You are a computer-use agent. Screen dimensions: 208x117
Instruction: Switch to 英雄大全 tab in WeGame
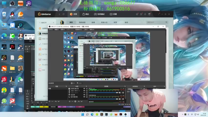point(104,22)
